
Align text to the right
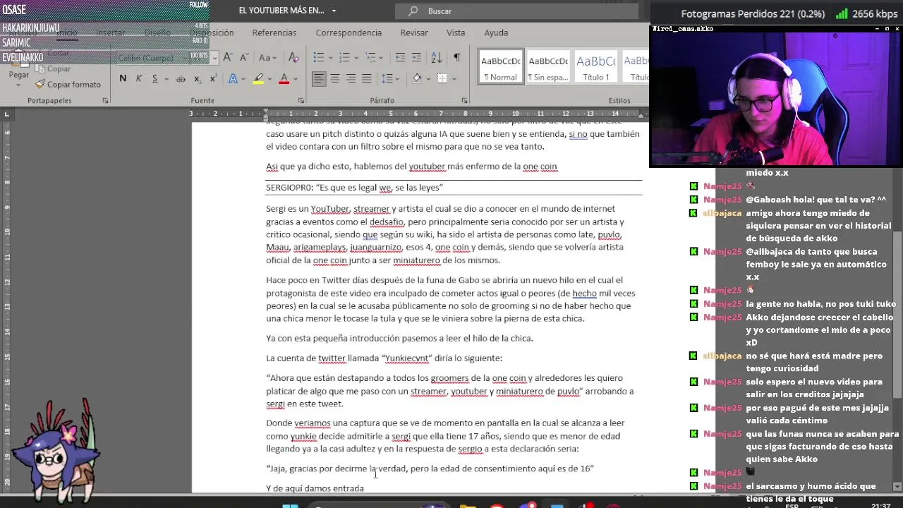coord(351,78)
